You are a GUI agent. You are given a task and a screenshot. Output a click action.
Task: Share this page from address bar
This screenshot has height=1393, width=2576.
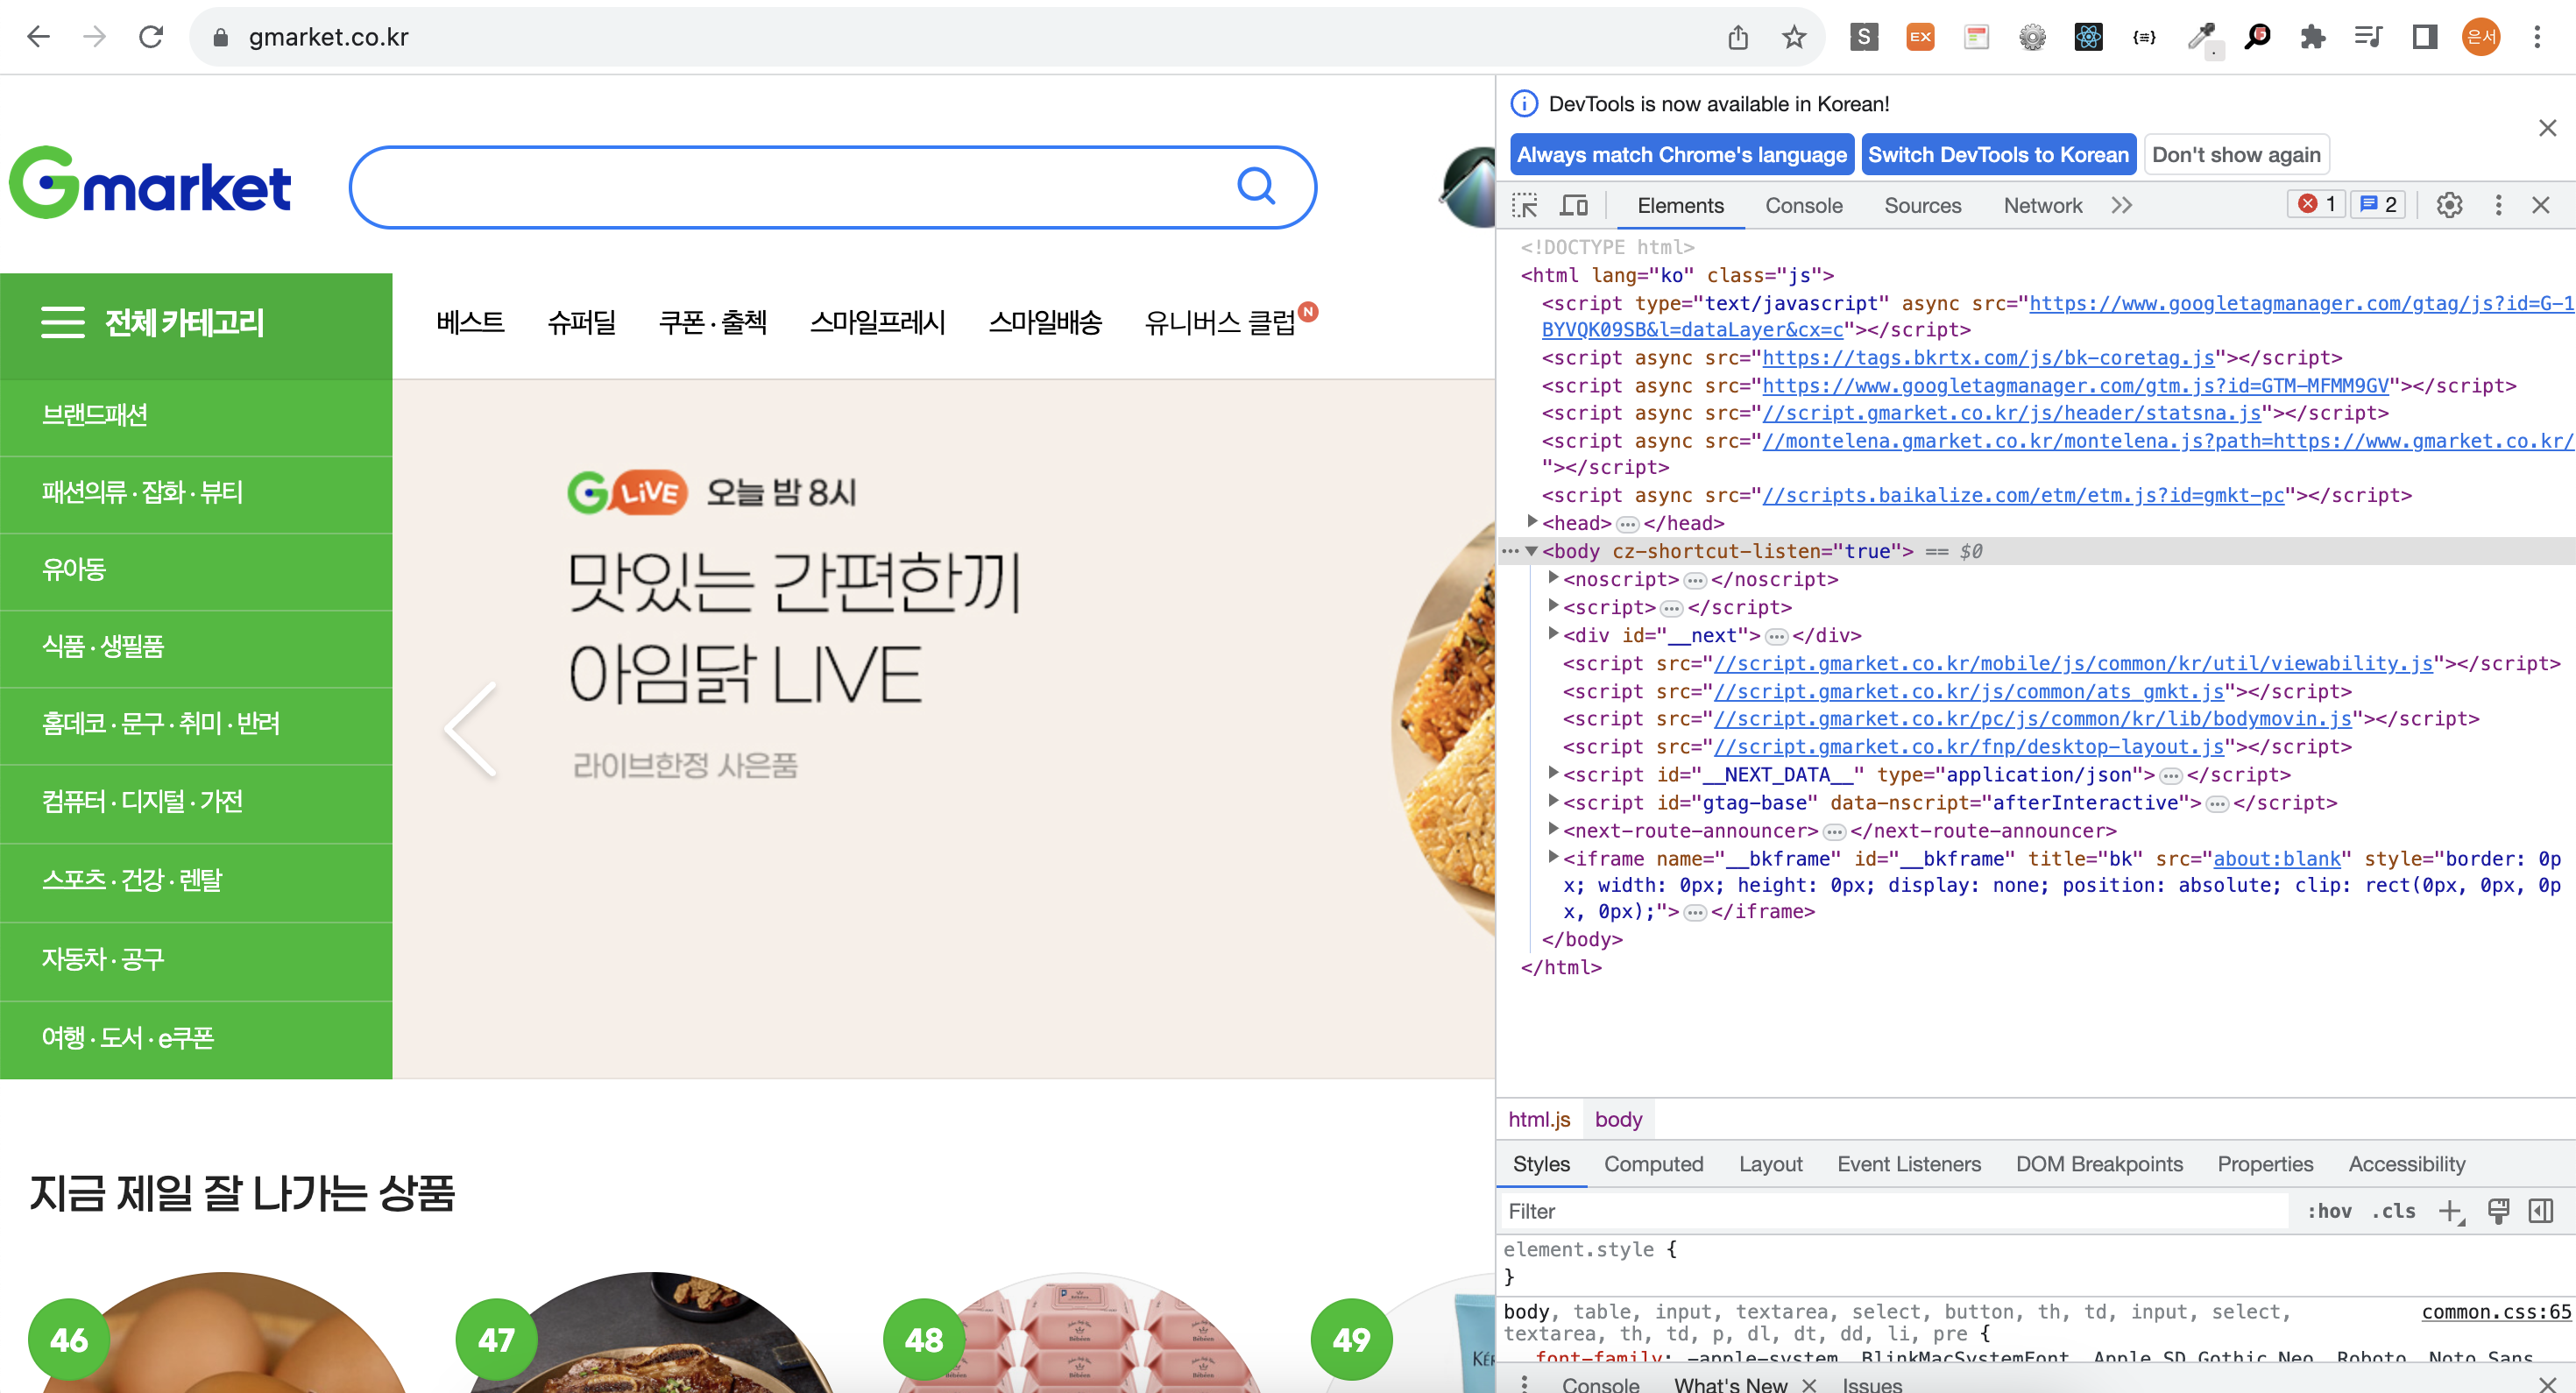(1738, 37)
